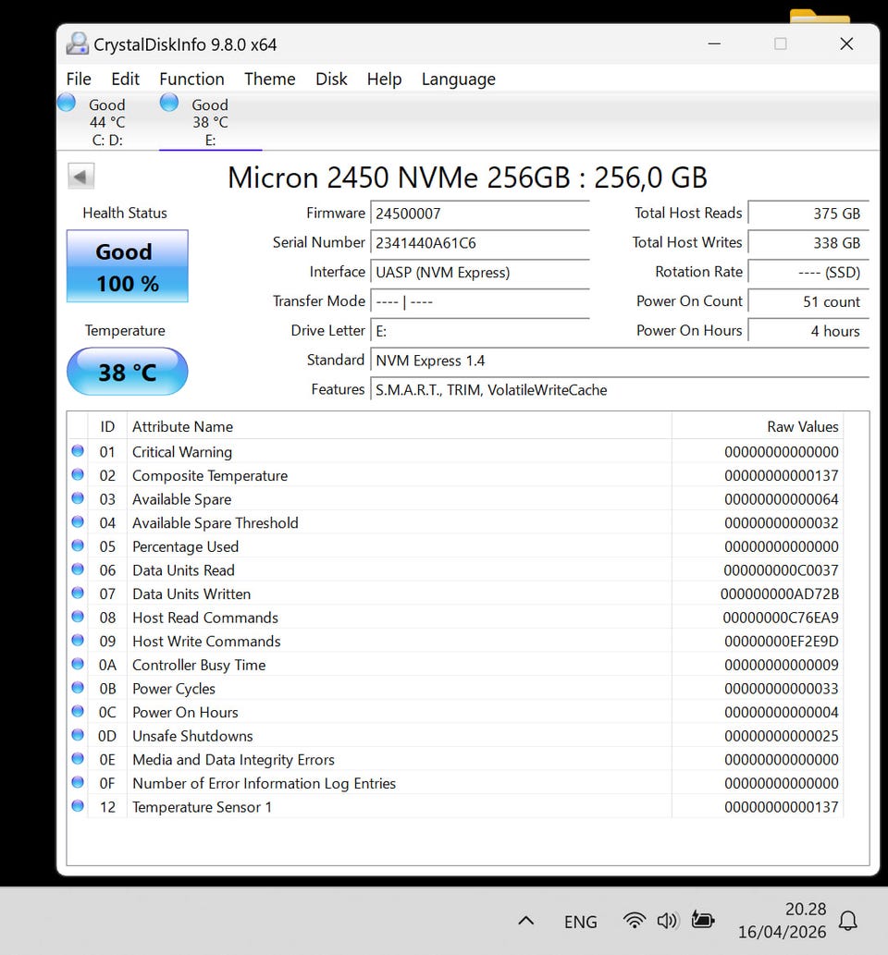Viewport: 888px width, 955px height.
Task: Click the Wi-Fi icon in the taskbar
Action: [634, 921]
